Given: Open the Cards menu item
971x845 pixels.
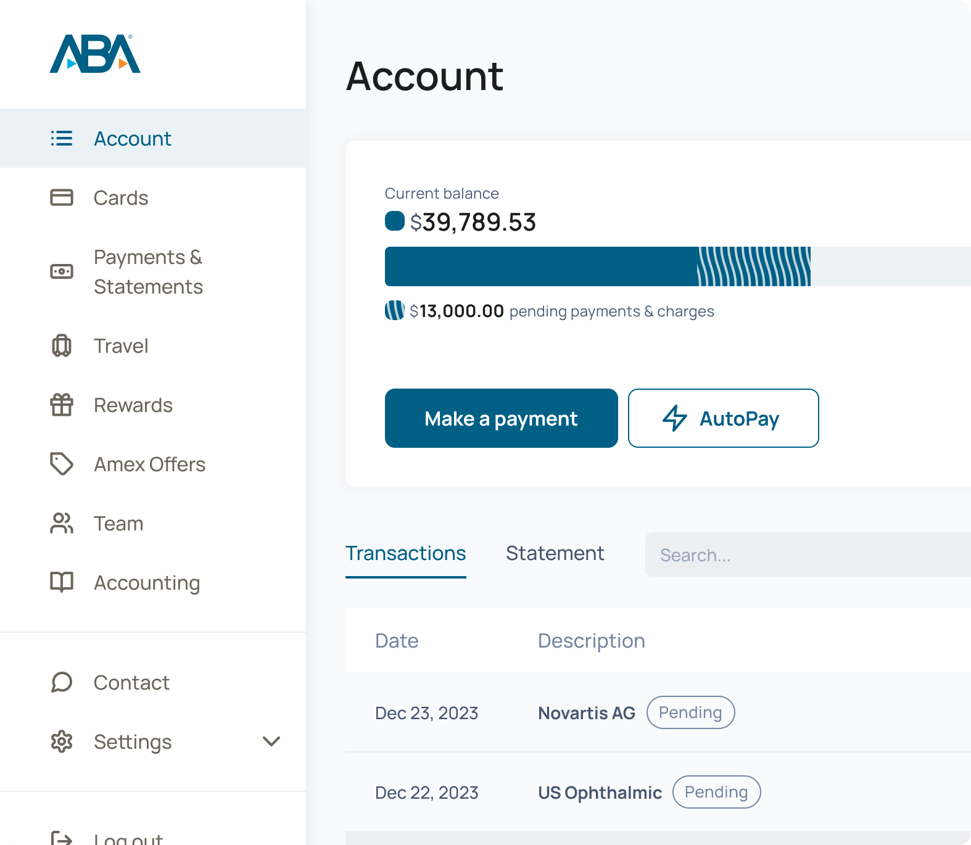Looking at the screenshot, I should 153,197.
